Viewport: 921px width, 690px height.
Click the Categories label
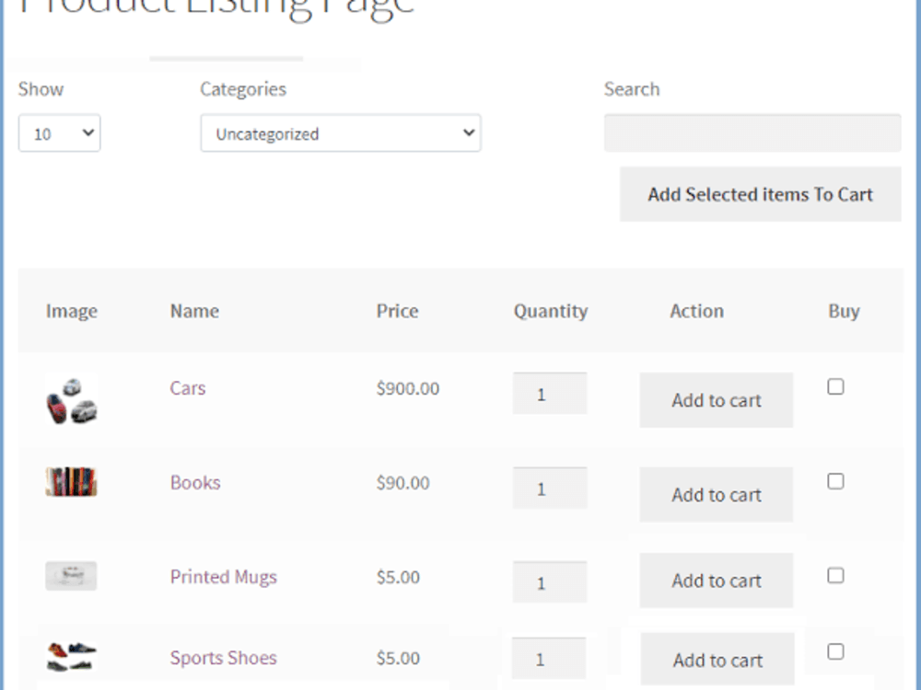(x=243, y=89)
